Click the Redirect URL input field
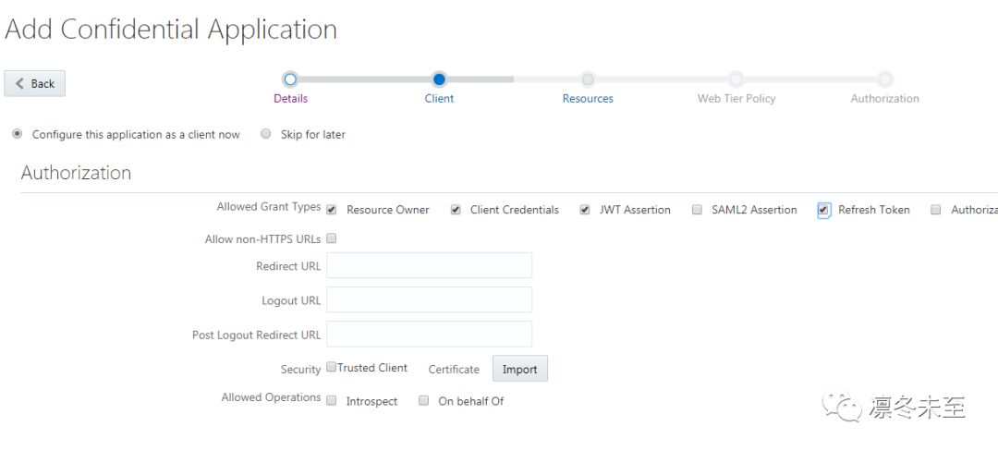The height and width of the screenshot is (451, 998). (x=429, y=265)
